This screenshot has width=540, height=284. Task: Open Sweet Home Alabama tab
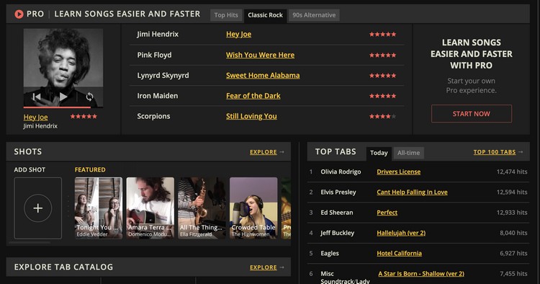click(x=263, y=76)
